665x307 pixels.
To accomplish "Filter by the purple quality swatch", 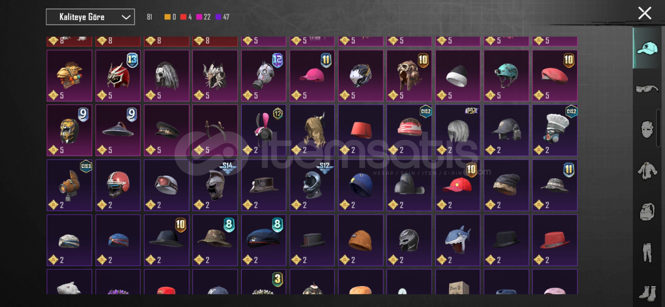I will point(218,17).
